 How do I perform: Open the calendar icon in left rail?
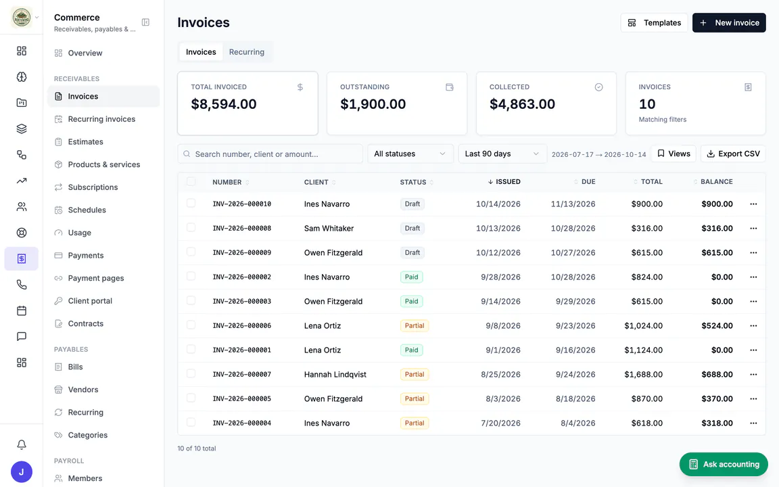pos(22,310)
